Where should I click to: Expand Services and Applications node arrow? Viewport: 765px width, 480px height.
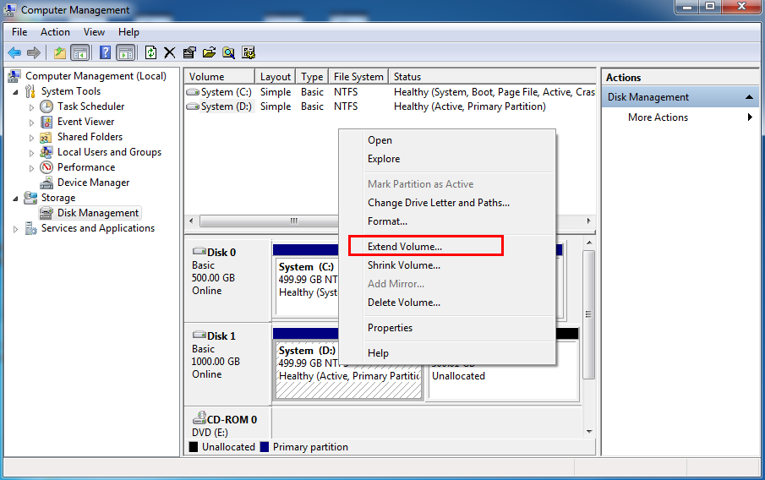pyautogui.click(x=15, y=229)
